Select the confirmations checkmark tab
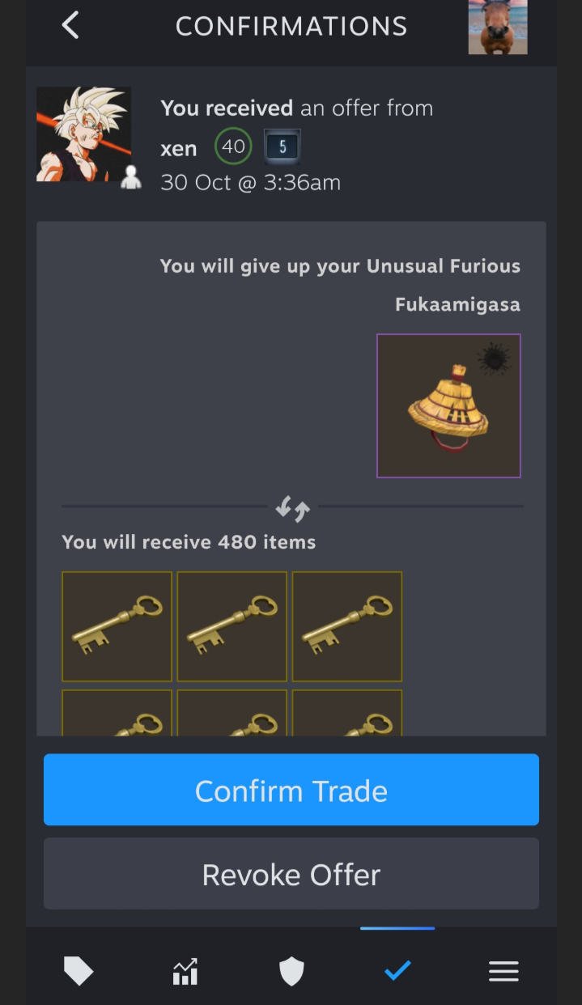Image resolution: width=582 pixels, height=1005 pixels. pos(397,969)
